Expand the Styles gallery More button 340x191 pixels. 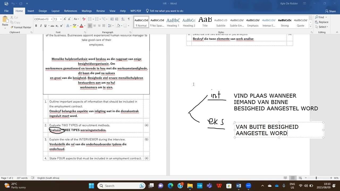(310, 27)
